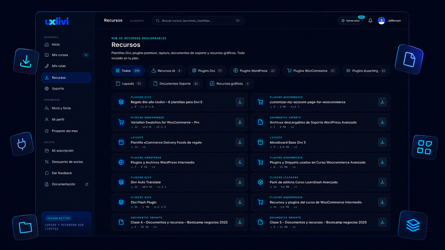Screen dimensions: 445x250
Task: Filter by Plugins WooCommerce
Action: click(x=311, y=71)
